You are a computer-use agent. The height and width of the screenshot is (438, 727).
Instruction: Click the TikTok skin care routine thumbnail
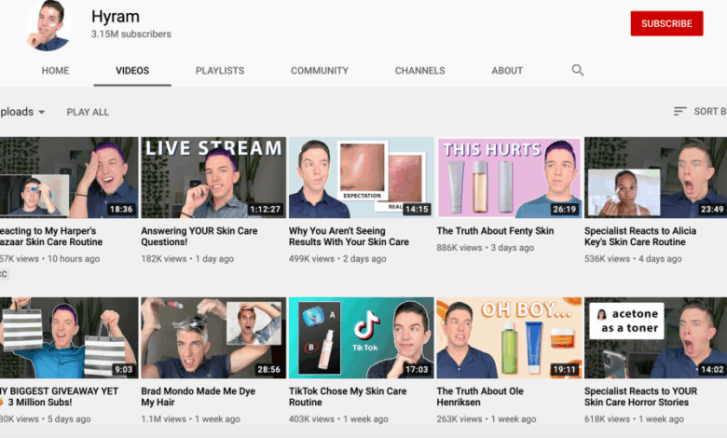pos(361,337)
